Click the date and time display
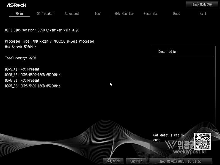This screenshot has width=220, height=165. click(181, 161)
